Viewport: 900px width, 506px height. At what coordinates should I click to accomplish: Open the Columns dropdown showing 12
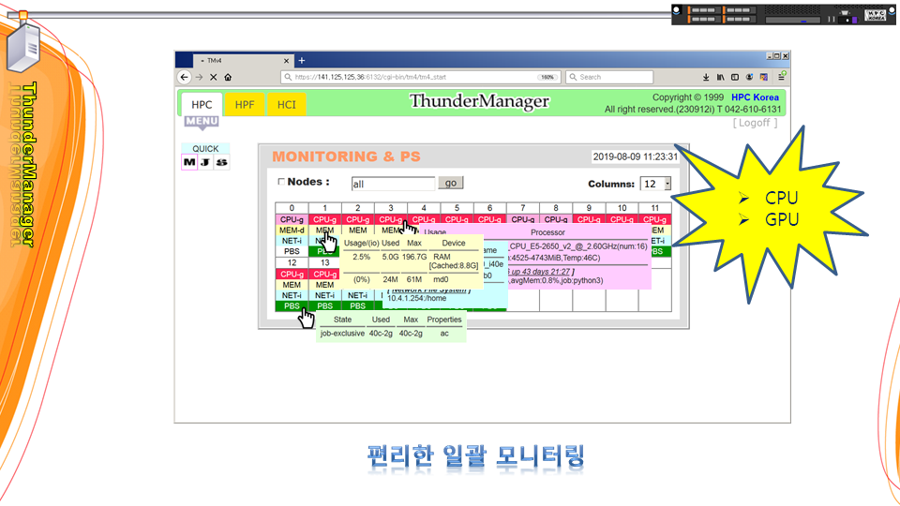click(x=655, y=184)
